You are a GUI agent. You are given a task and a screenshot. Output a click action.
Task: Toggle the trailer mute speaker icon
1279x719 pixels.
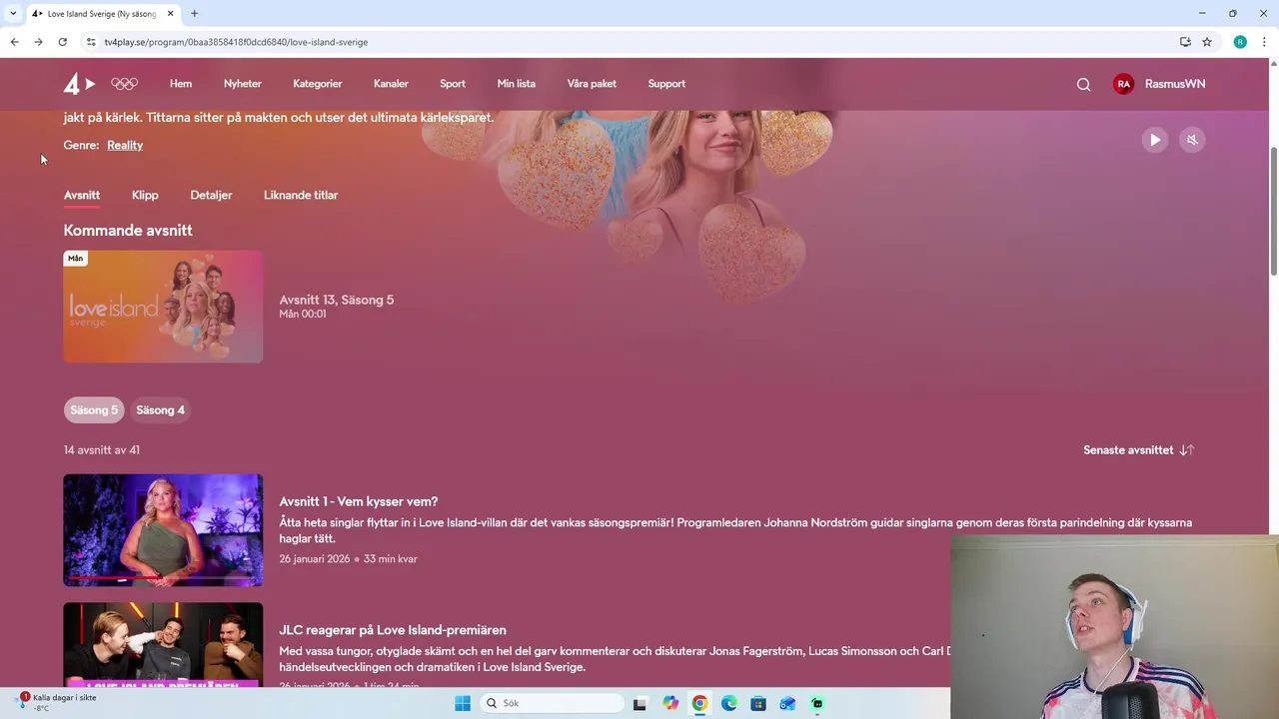coord(1192,140)
